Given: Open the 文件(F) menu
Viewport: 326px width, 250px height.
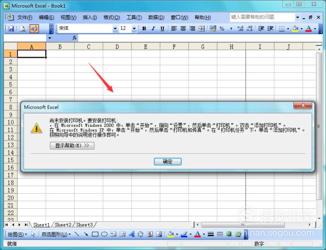Looking at the screenshot, I should 25,18.
